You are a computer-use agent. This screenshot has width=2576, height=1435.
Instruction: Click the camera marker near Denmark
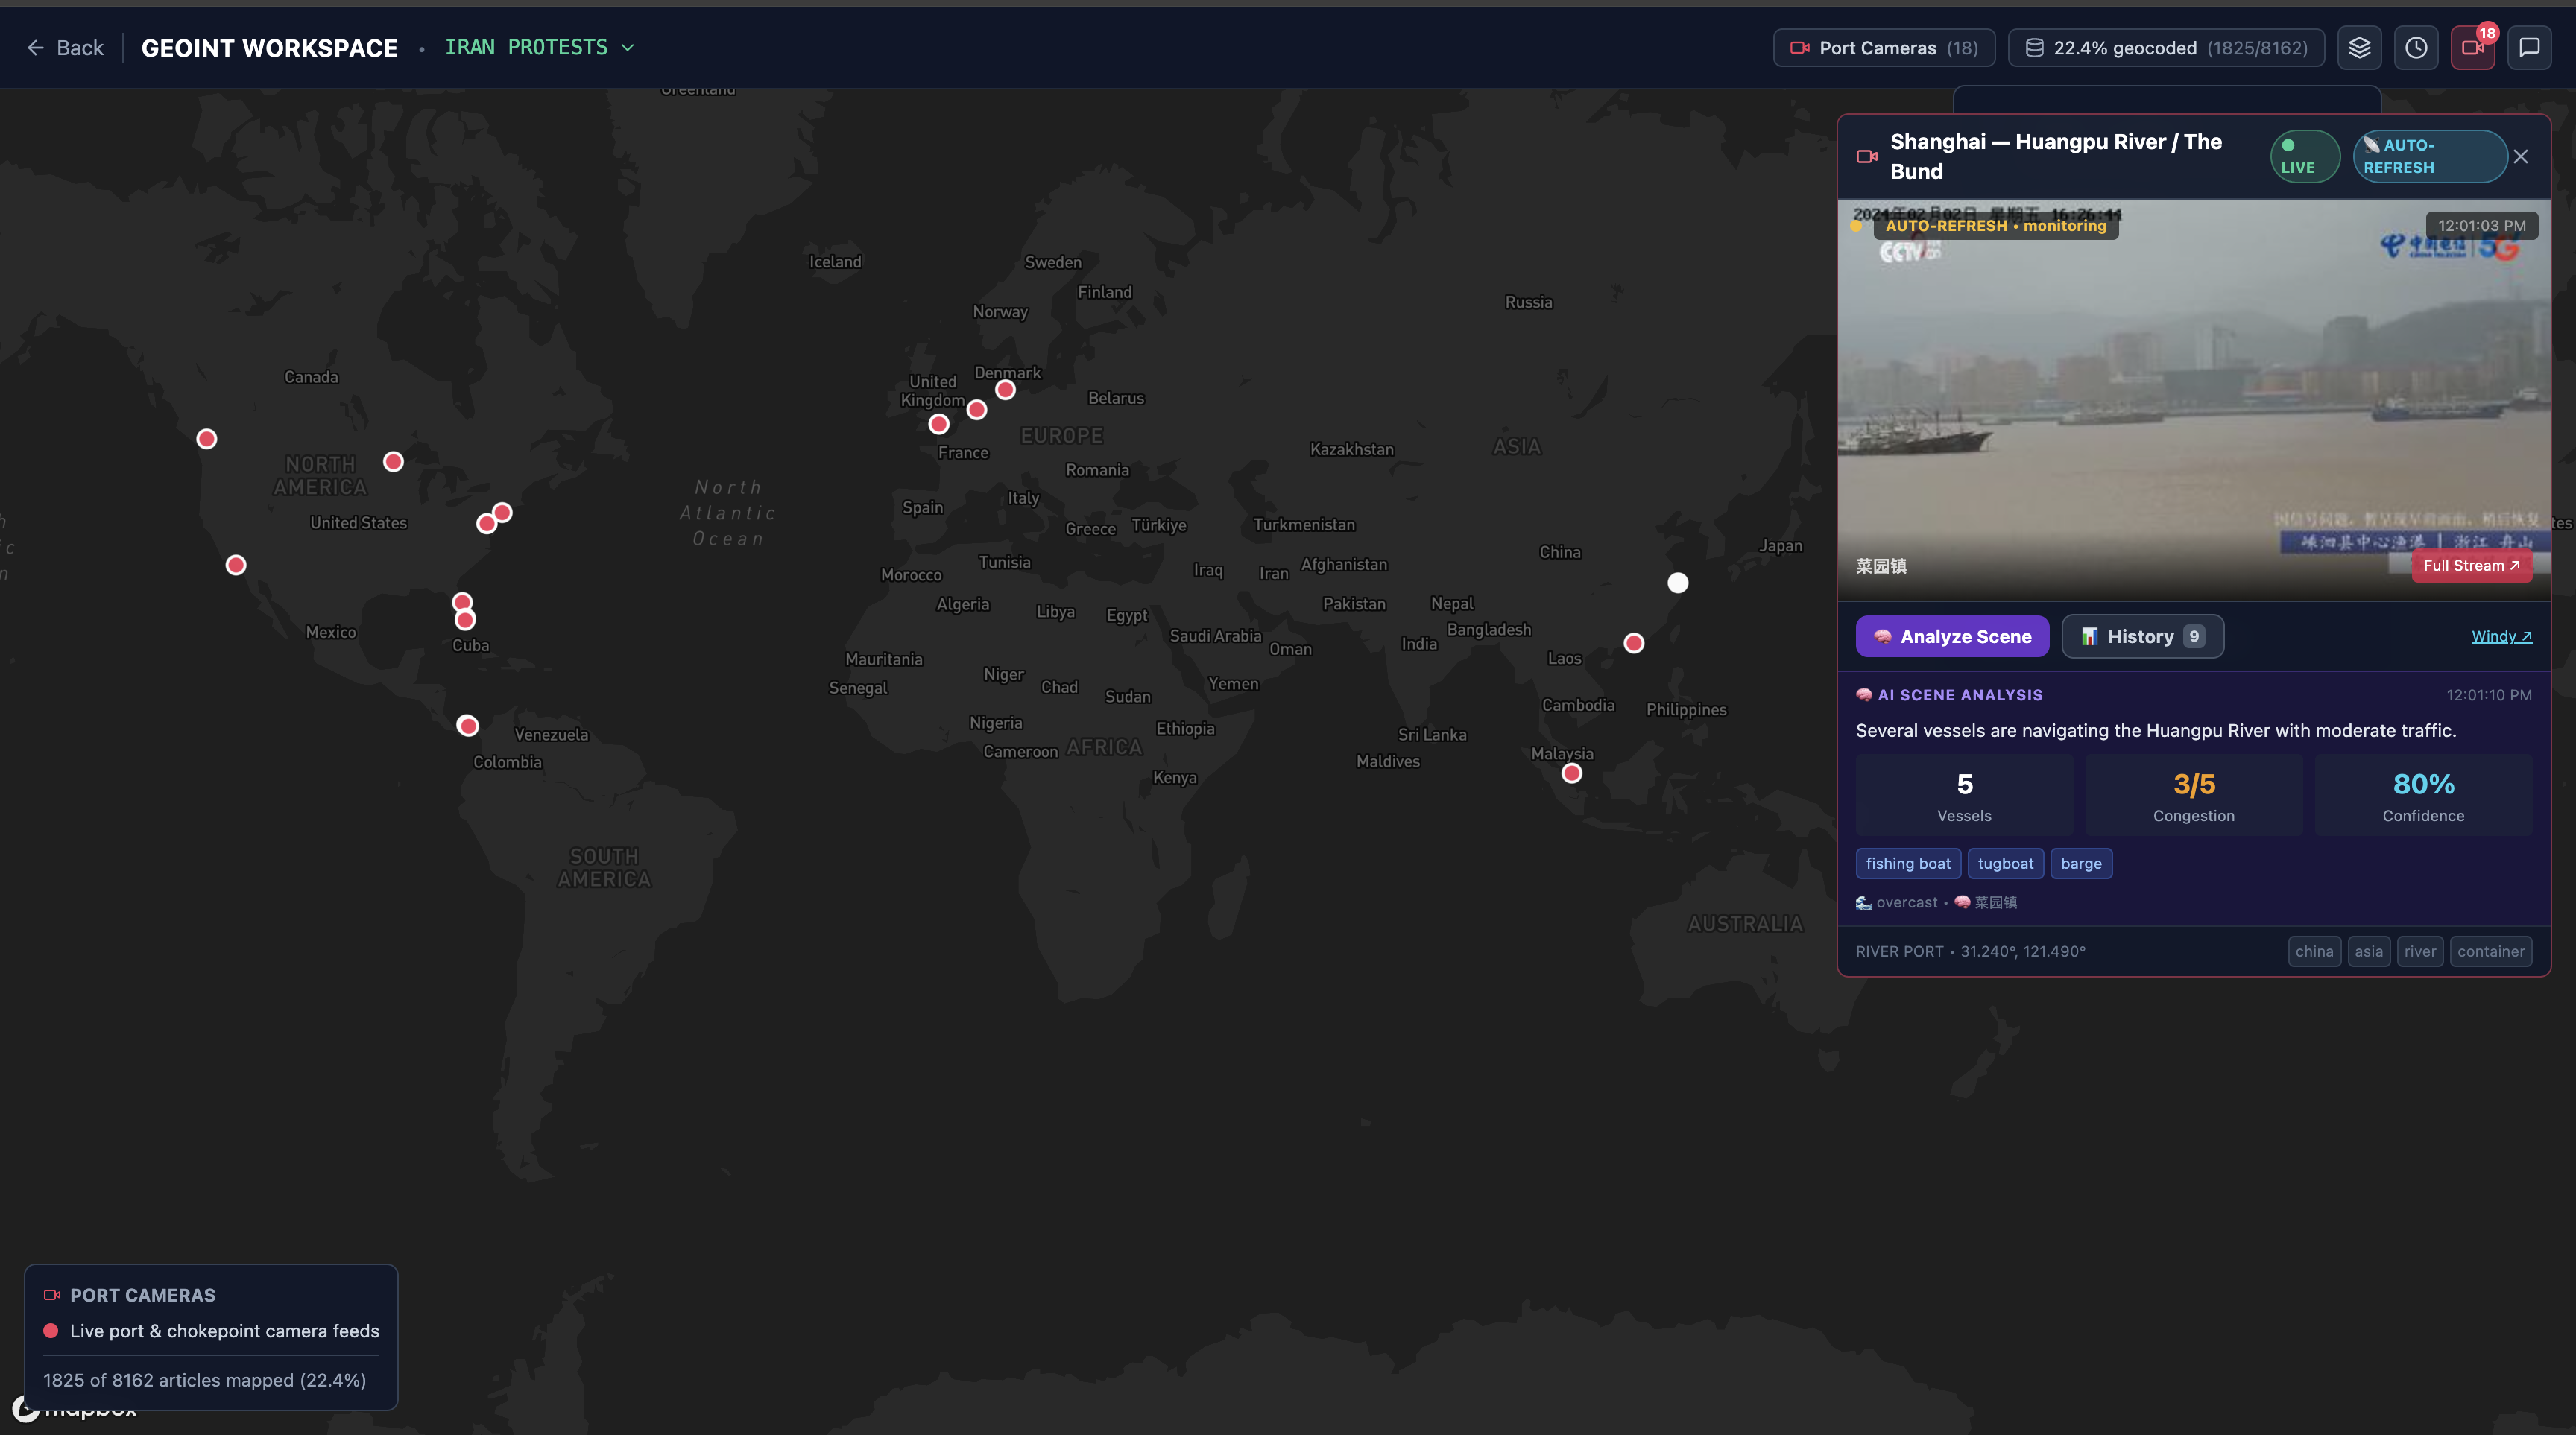coord(1006,390)
